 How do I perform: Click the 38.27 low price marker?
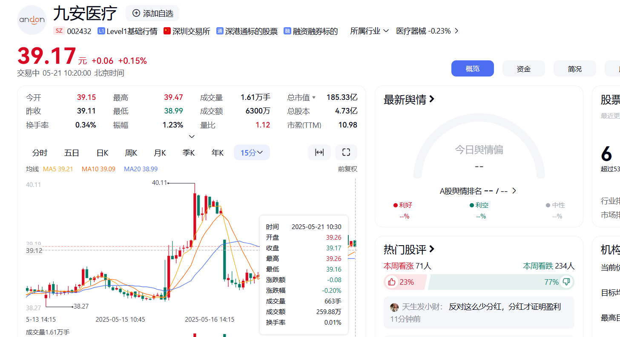(81, 306)
